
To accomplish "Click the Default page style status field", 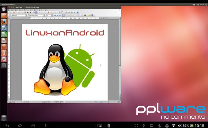I will (x=27, y=102).
